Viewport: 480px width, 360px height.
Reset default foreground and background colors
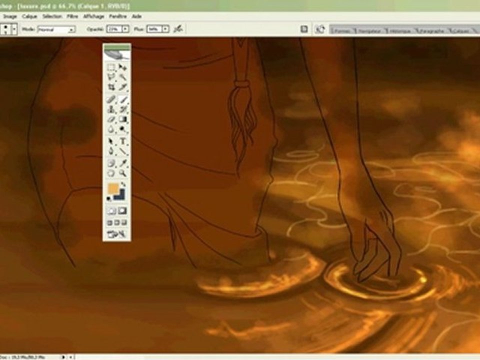click(109, 199)
